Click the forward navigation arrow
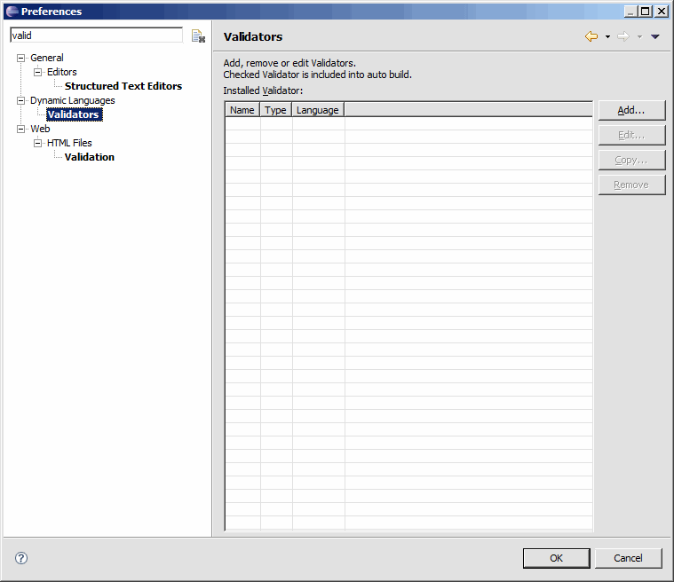674x582 pixels. (x=623, y=36)
